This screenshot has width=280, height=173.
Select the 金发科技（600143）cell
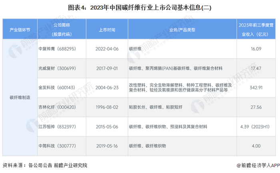pyautogui.click(x=62, y=88)
